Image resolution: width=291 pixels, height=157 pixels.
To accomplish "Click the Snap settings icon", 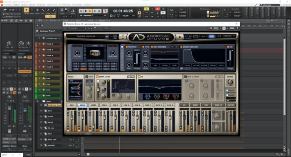I will pyautogui.click(x=62, y=10).
